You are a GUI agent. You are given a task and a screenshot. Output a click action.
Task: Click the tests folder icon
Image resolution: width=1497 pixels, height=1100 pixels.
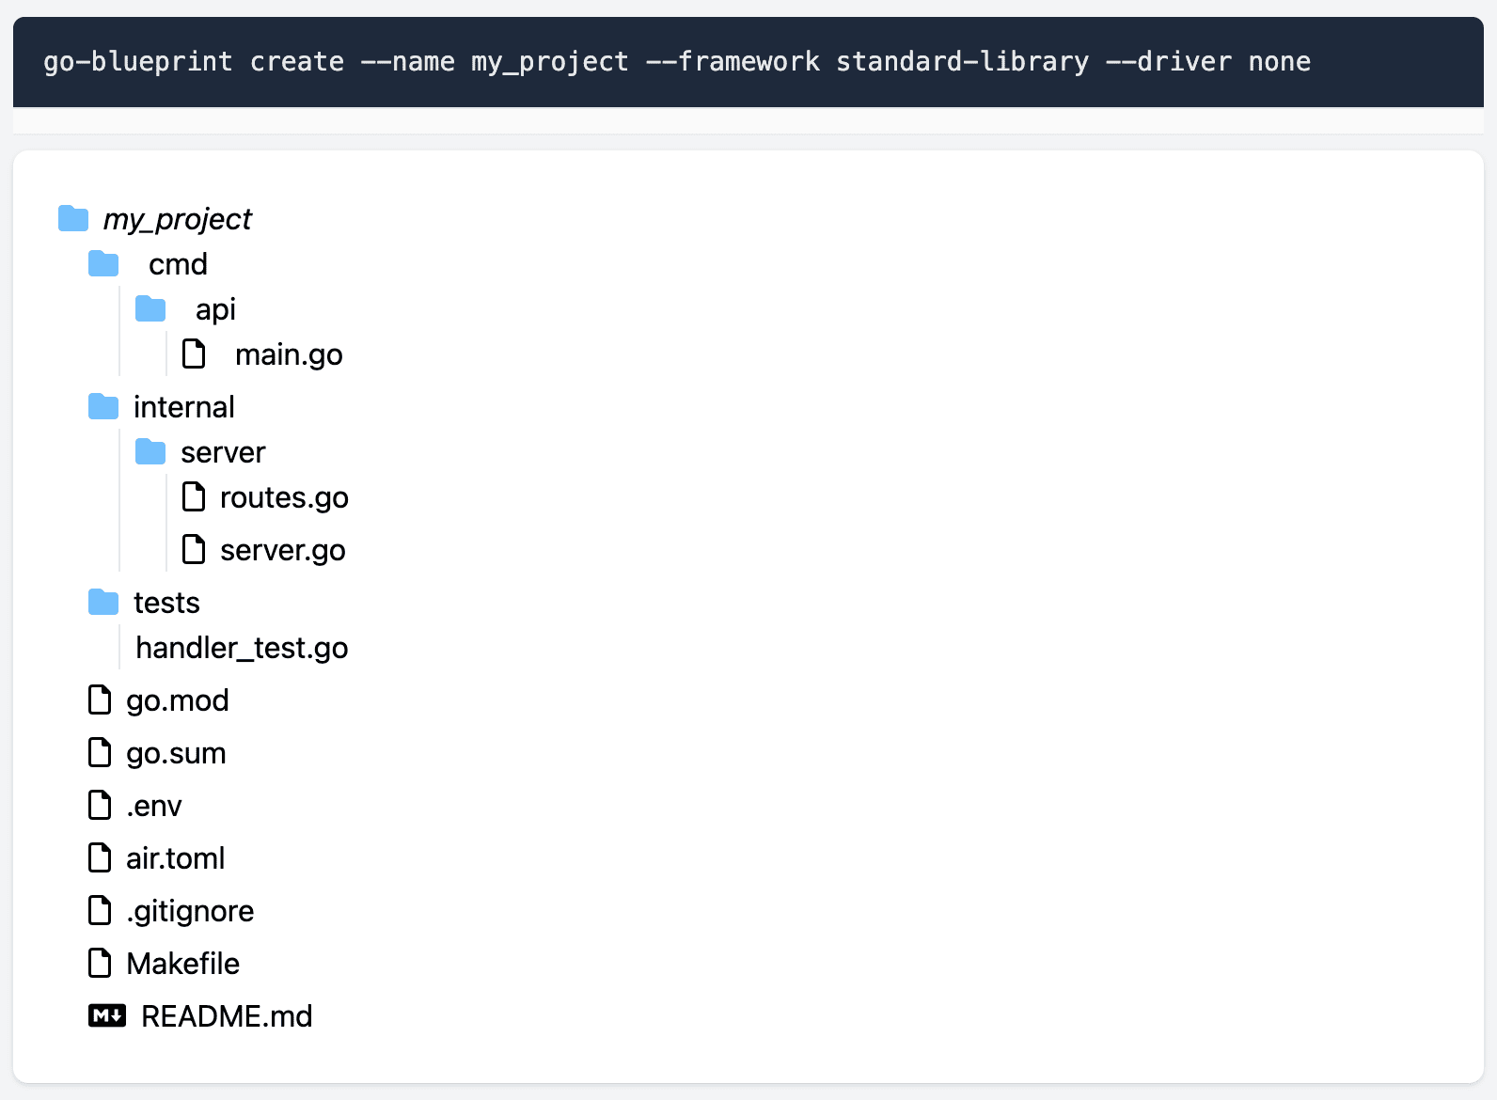pos(103,602)
